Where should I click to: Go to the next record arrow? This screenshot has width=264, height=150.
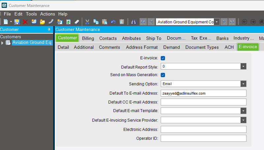pos(224,22)
